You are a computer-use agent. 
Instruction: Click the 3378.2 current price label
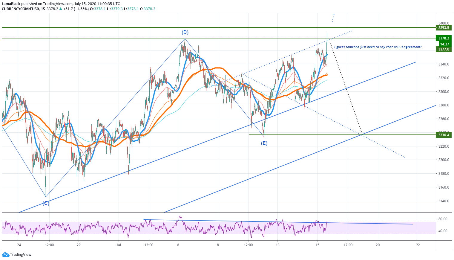[x=444, y=38]
